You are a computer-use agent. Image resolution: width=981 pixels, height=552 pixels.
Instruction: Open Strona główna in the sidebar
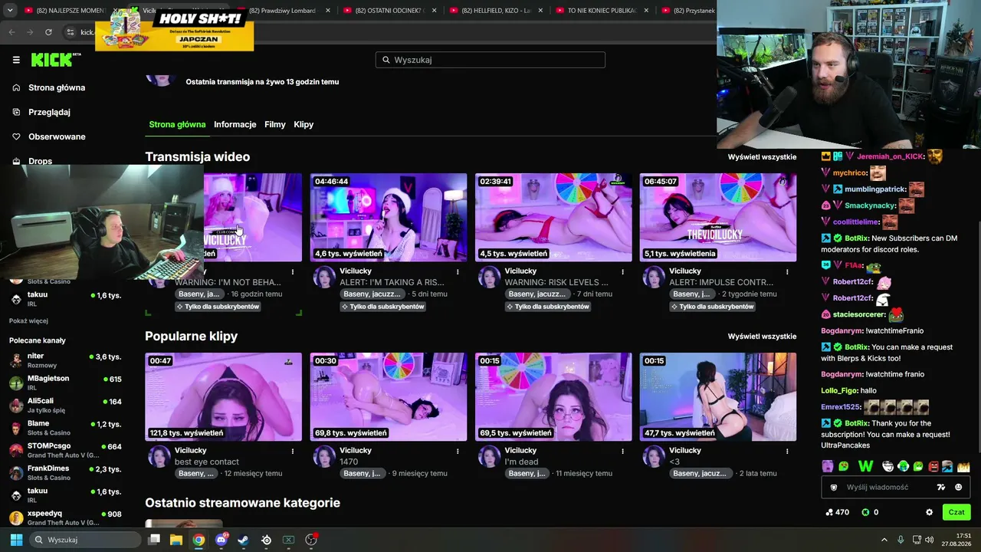pos(57,87)
